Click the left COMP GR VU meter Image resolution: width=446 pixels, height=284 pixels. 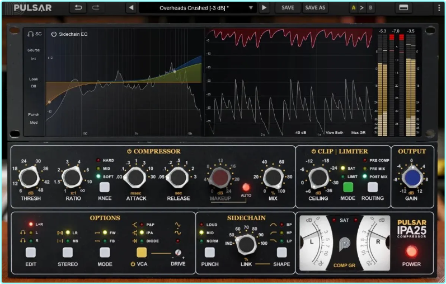pyautogui.click(x=315, y=242)
